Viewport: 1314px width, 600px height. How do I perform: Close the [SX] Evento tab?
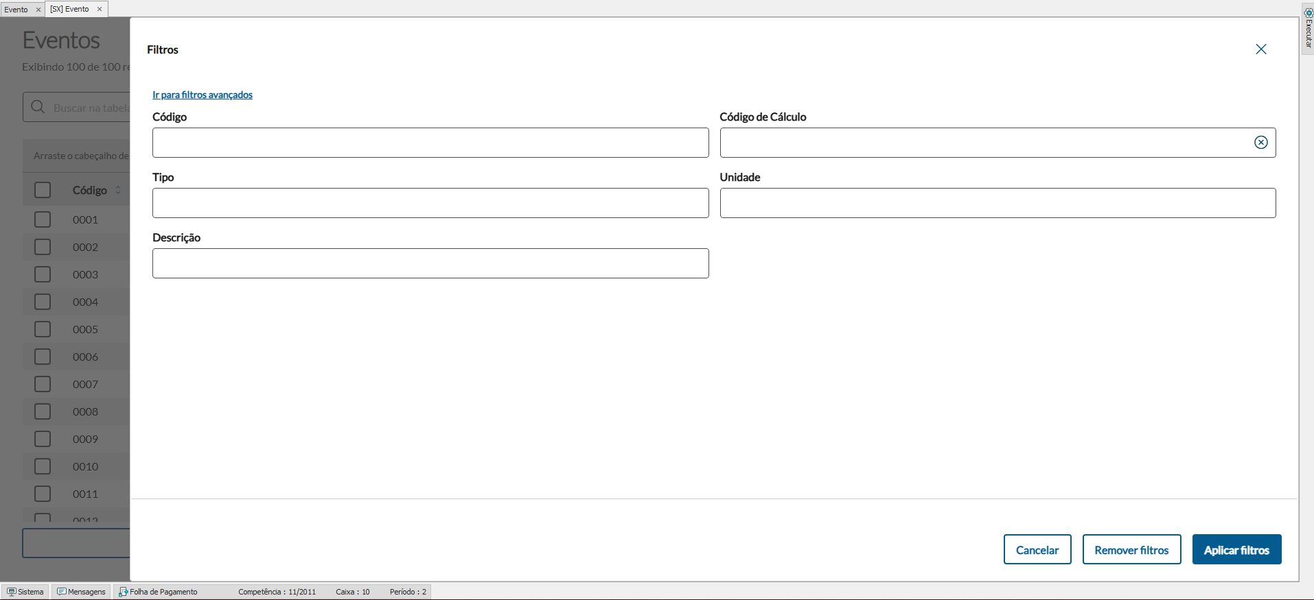point(100,9)
